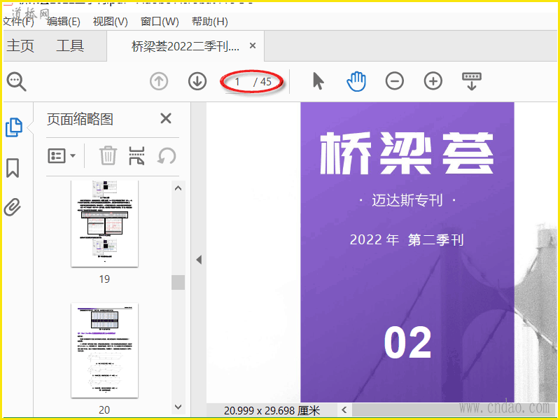The width and height of the screenshot is (560, 420).
Task: Go to next page with down arrow
Action: click(x=197, y=81)
